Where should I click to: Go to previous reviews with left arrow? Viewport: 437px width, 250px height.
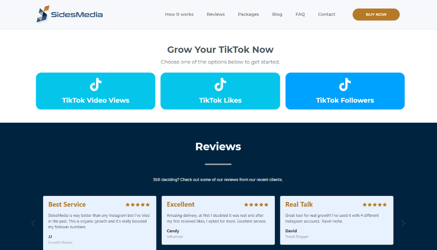point(33,223)
